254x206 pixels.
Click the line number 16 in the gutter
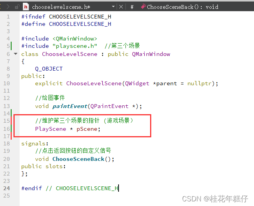tap(7, 129)
